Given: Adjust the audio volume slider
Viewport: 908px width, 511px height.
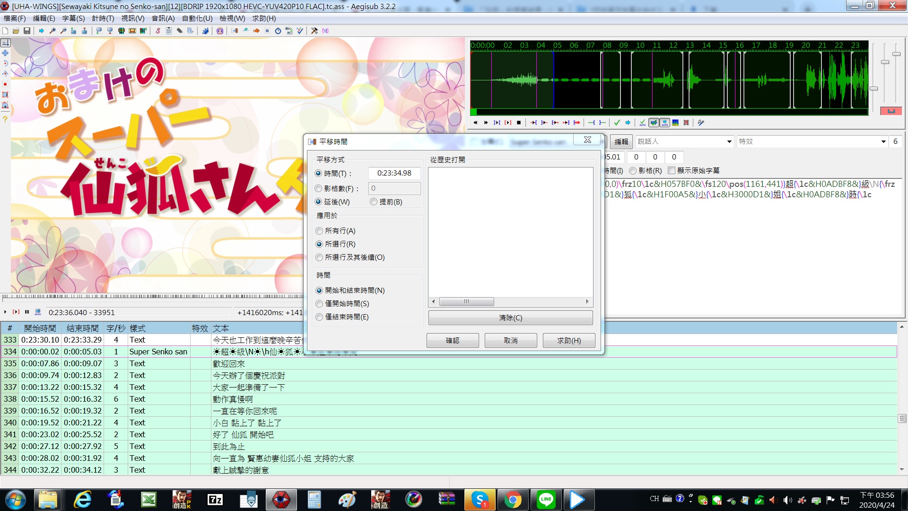Looking at the screenshot, I should coord(897,54).
